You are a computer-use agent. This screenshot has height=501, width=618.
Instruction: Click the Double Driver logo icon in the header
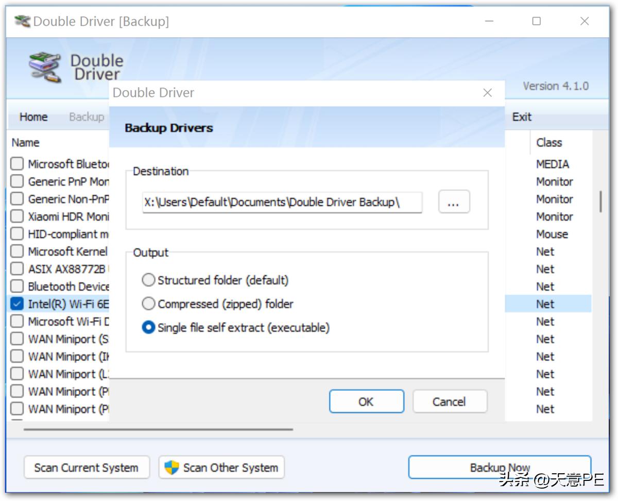click(x=45, y=67)
